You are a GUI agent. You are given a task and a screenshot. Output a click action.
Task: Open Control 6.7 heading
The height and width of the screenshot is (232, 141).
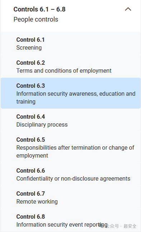(30, 194)
